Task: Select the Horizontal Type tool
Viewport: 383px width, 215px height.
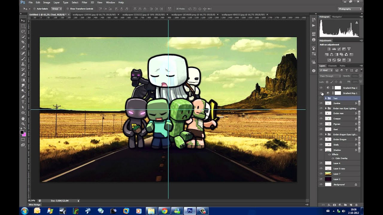Action: pos(23,102)
